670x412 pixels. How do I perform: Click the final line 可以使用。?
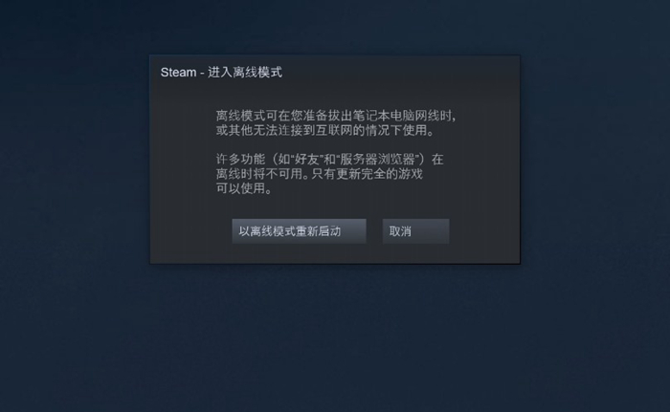point(243,188)
